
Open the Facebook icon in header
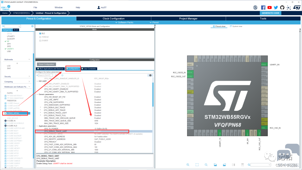263,8
